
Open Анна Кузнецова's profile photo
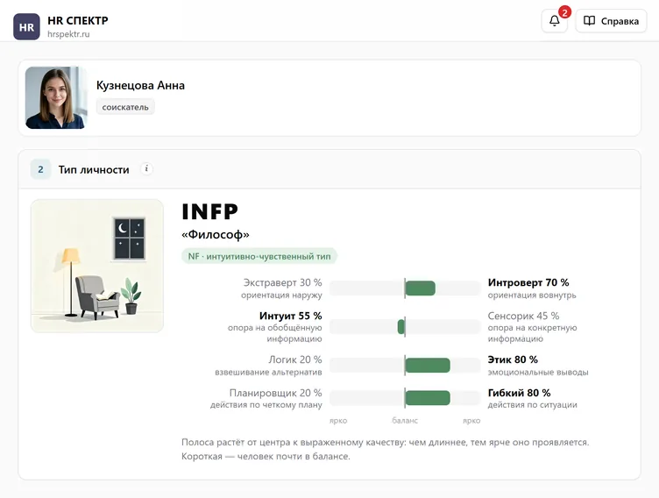57,97
